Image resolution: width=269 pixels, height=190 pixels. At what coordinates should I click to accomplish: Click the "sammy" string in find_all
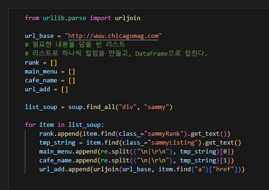tap(157, 107)
